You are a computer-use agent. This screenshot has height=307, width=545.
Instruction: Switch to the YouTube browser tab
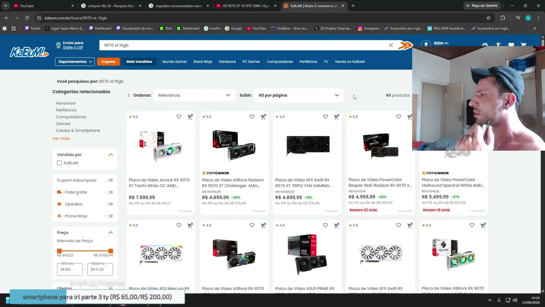point(43,6)
